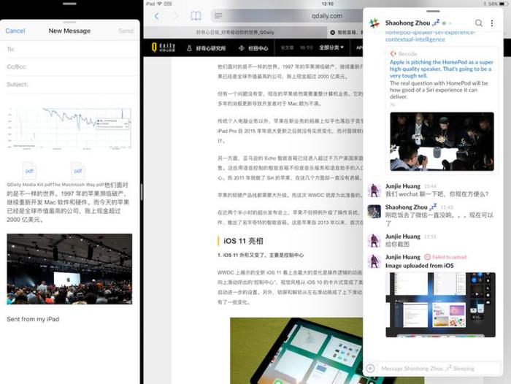
Task: Tap the Shaohong Zhou conversation title
Action: point(407,23)
